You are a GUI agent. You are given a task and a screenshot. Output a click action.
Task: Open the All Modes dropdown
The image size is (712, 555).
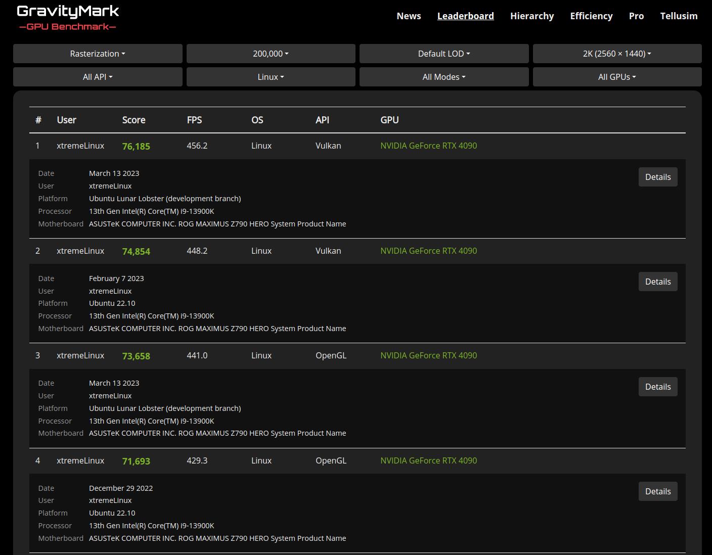(x=443, y=77)
